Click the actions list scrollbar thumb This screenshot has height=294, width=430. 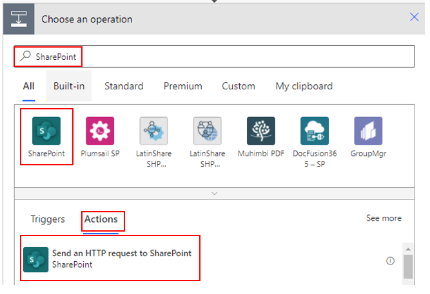pyautogui.click(x=408, y=266)
